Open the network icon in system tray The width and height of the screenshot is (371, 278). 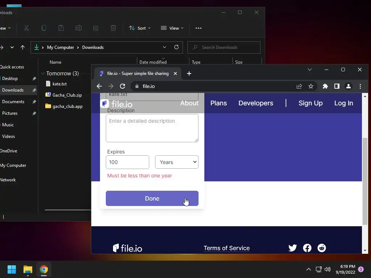point(318,269)
